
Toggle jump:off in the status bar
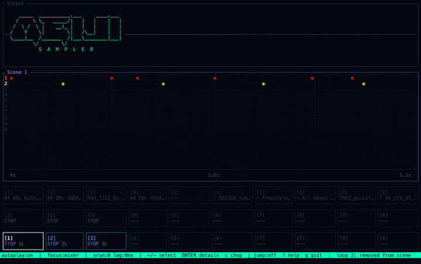tap(265, 255)
